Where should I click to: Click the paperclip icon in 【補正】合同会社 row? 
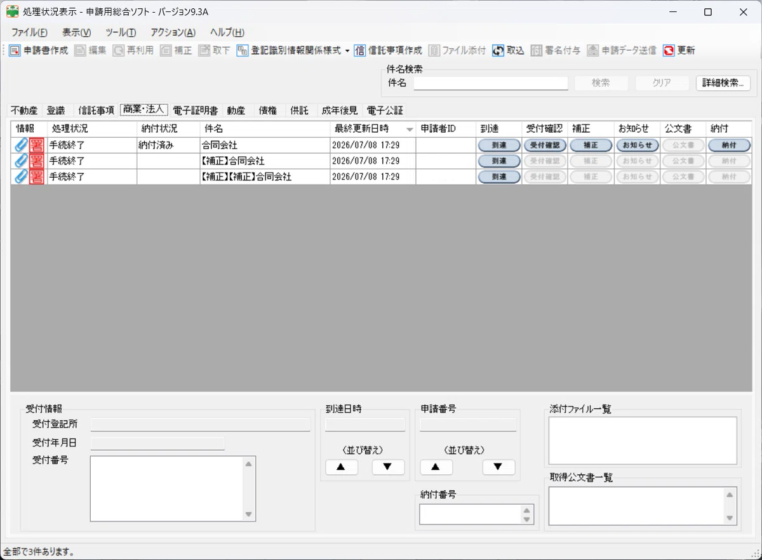21,161
